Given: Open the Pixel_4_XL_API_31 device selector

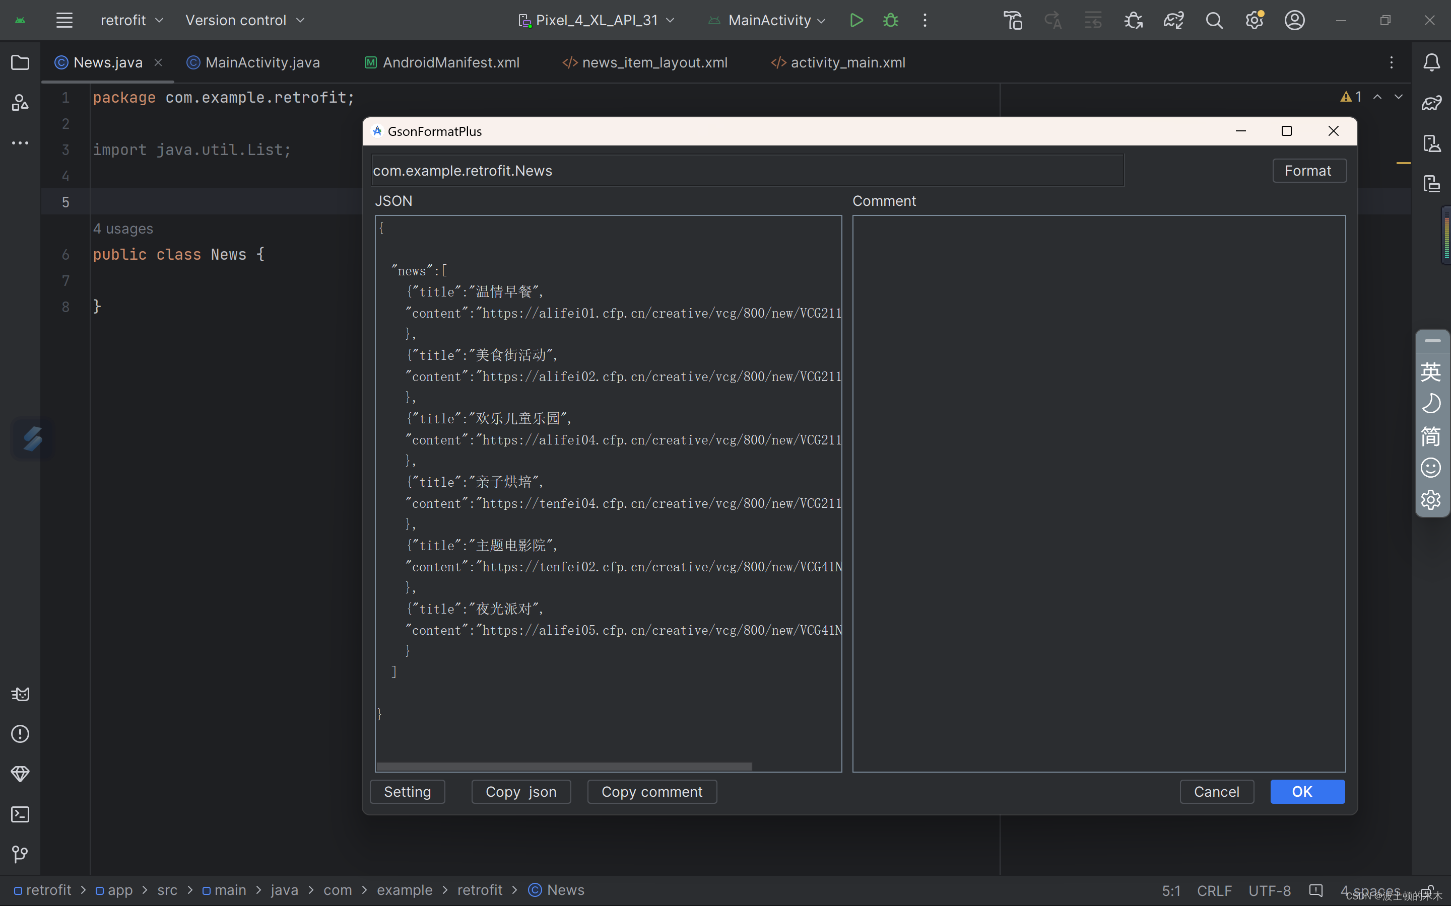Looking at the screenshot, I should pos(597,20).
